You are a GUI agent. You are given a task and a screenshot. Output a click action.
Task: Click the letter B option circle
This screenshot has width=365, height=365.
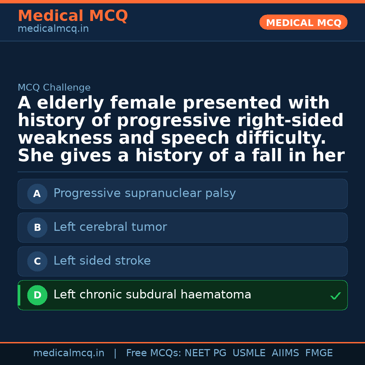pyautogui.click(x=37, y=227)
